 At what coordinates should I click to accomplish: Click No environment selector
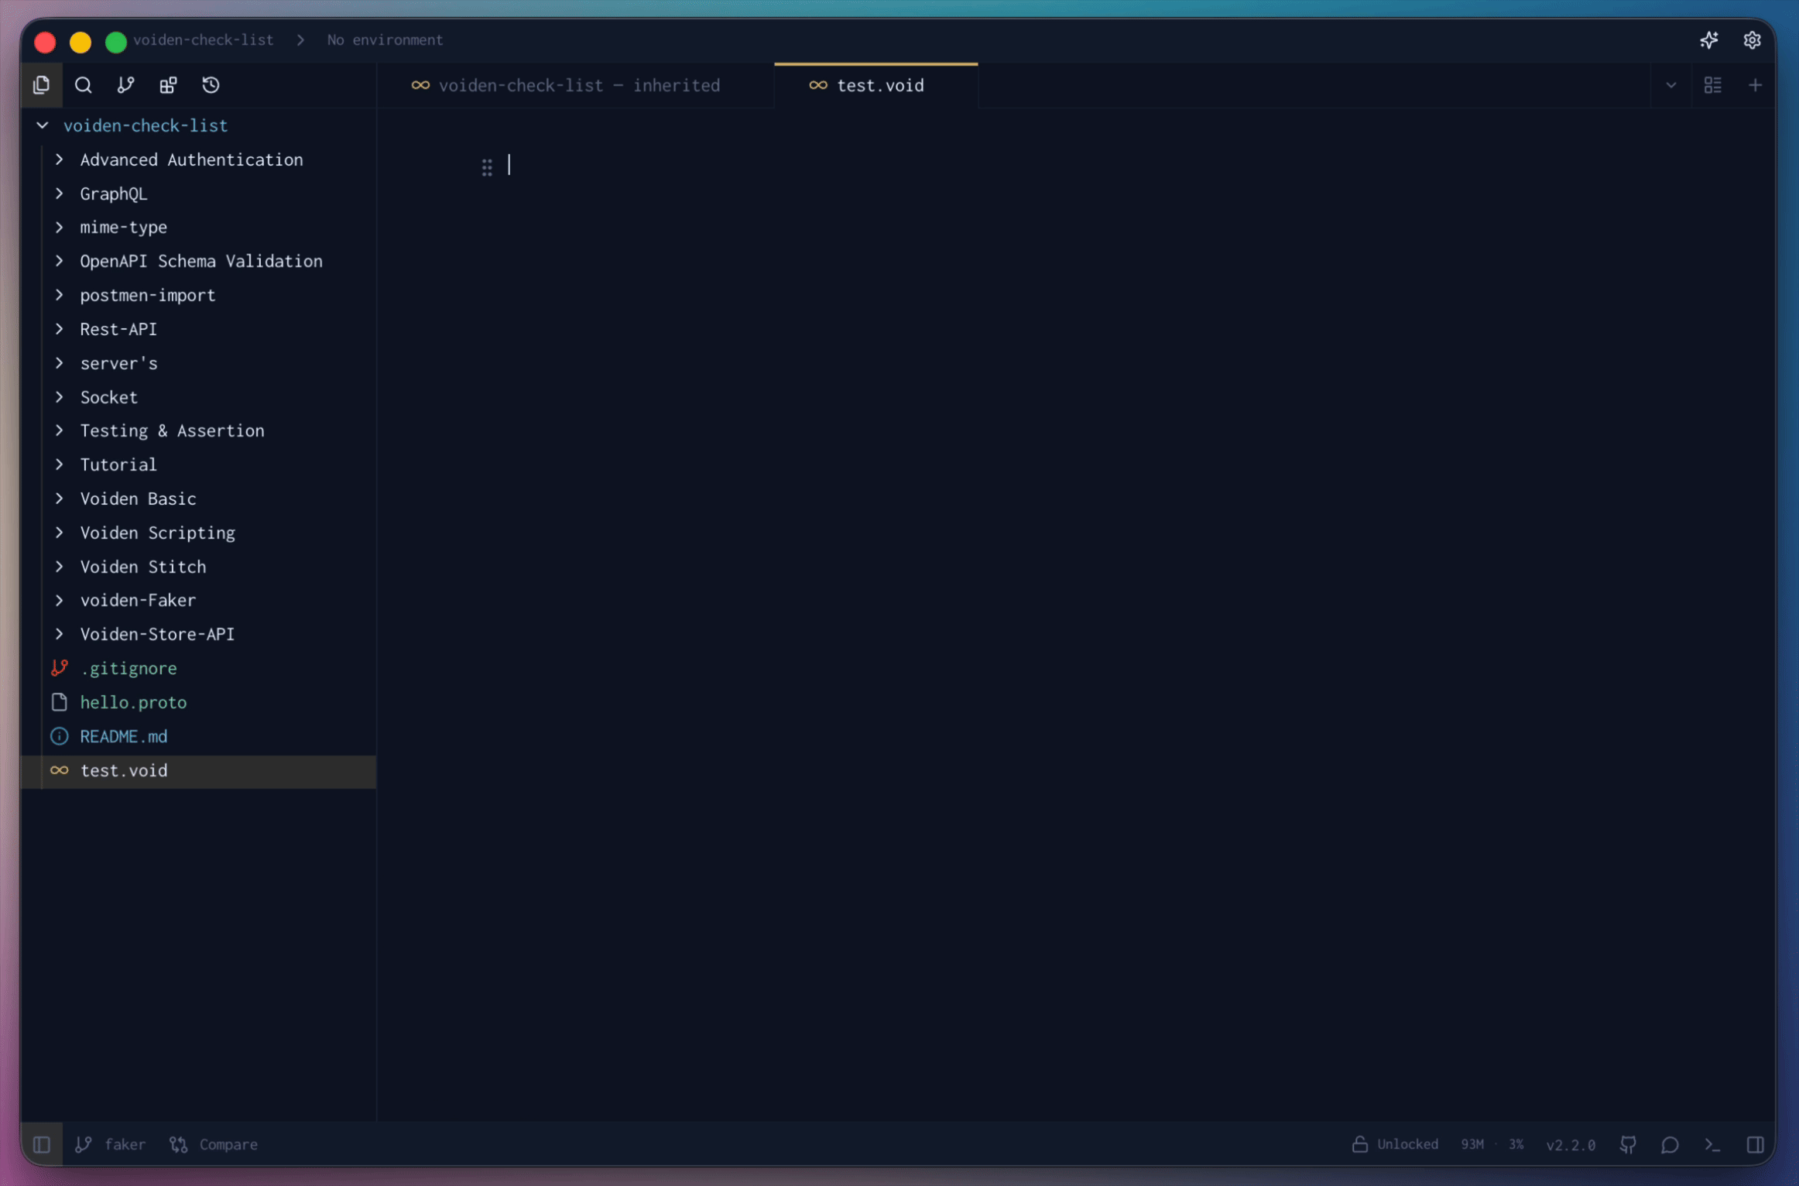pos(385,40)
